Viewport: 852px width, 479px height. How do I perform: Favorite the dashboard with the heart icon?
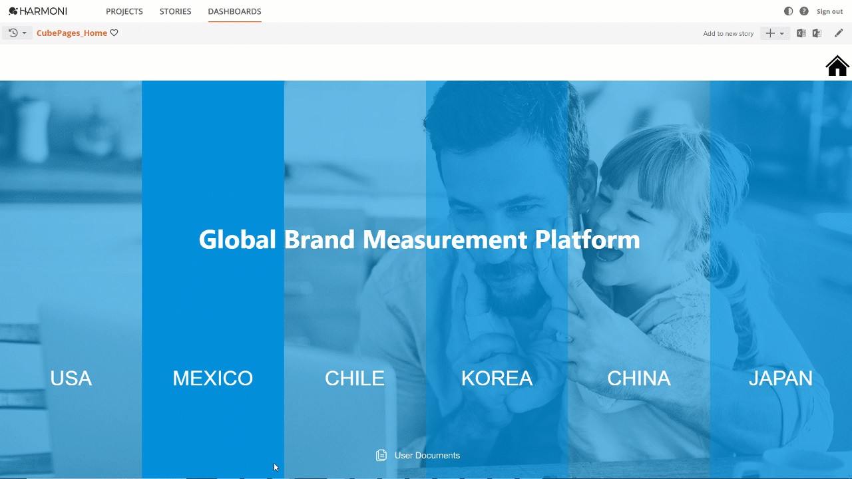[x=114, y=33]
